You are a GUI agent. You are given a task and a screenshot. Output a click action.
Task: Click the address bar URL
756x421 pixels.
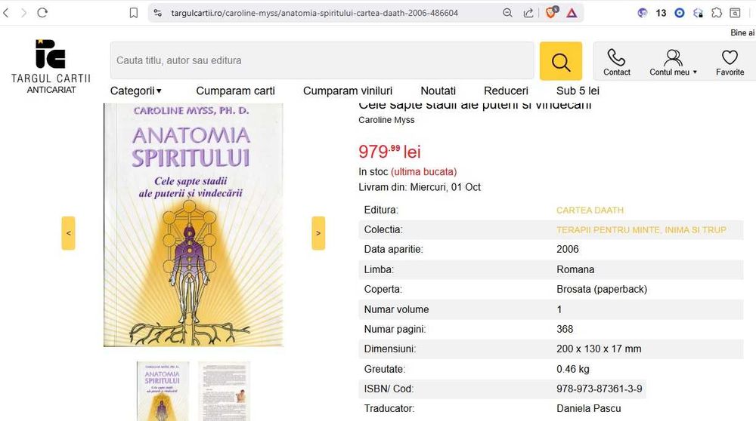pyautogui.click(x=314, y=13)
